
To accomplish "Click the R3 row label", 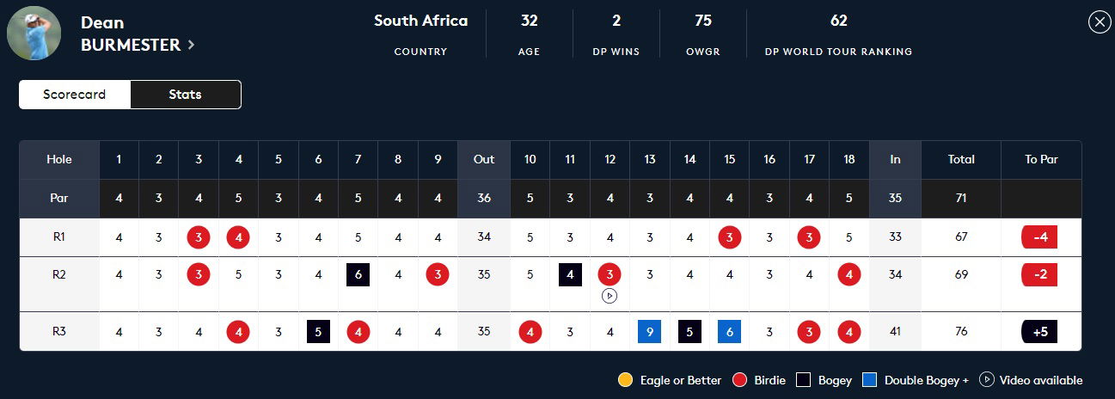I will 59,331.
